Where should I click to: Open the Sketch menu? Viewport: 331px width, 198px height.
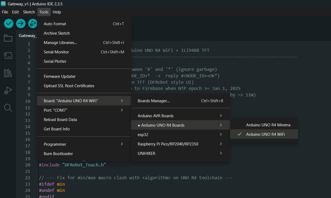(29, 12)
